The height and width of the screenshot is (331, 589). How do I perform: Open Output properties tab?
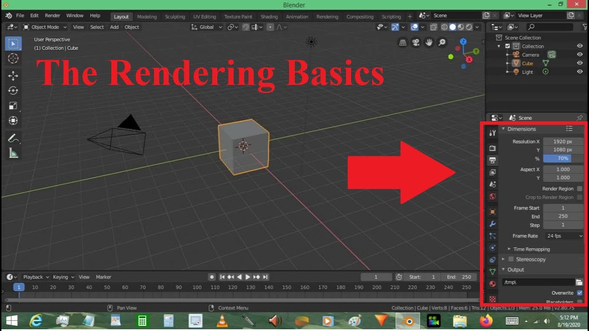492,160
